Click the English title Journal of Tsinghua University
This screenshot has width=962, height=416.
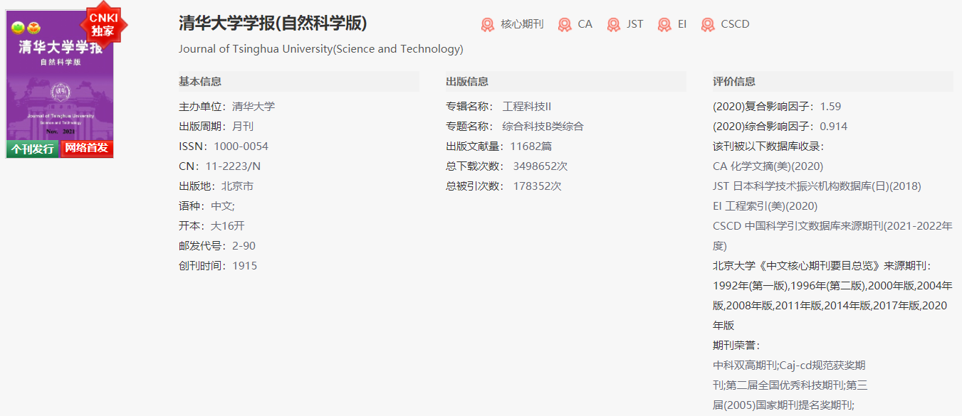321,49
